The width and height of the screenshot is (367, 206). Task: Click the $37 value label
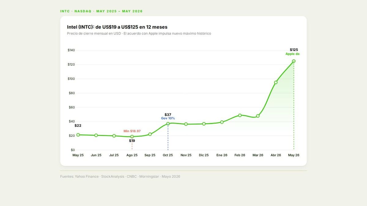(168, 115)
